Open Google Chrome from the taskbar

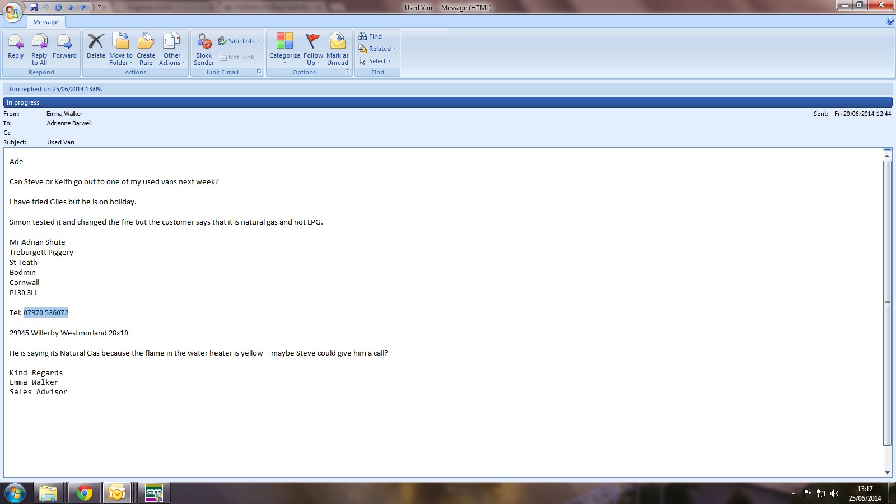pos(85,493)
